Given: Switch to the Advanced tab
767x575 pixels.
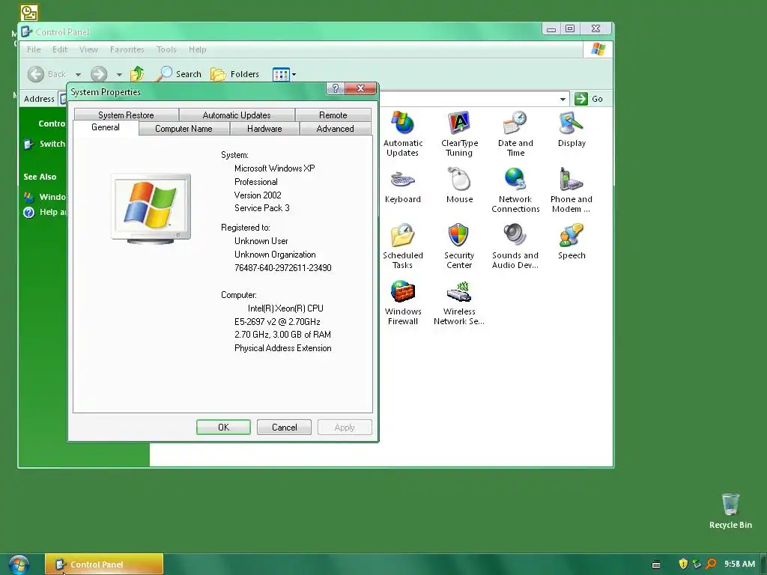Looking at the screenshot, I should tap(335, 129).
